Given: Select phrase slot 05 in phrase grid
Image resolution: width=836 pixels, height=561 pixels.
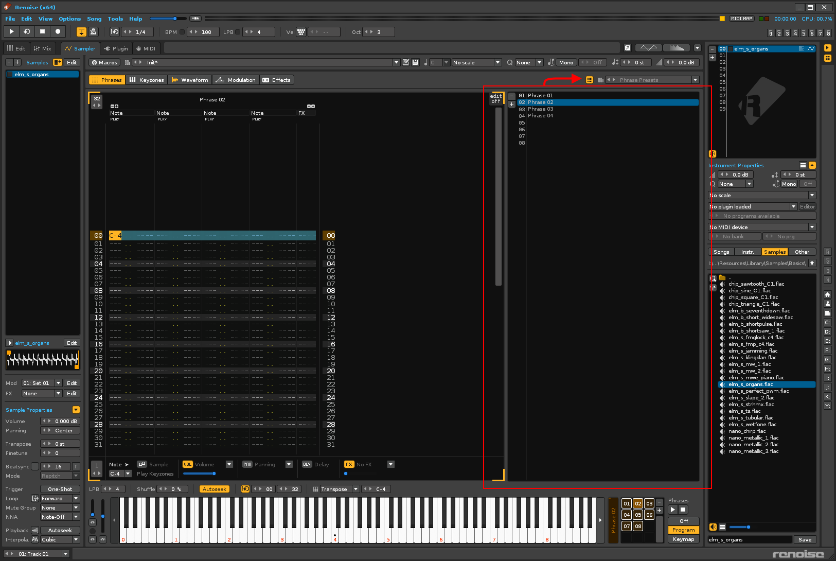Looking at the screenshot, I should pos(638,515).
